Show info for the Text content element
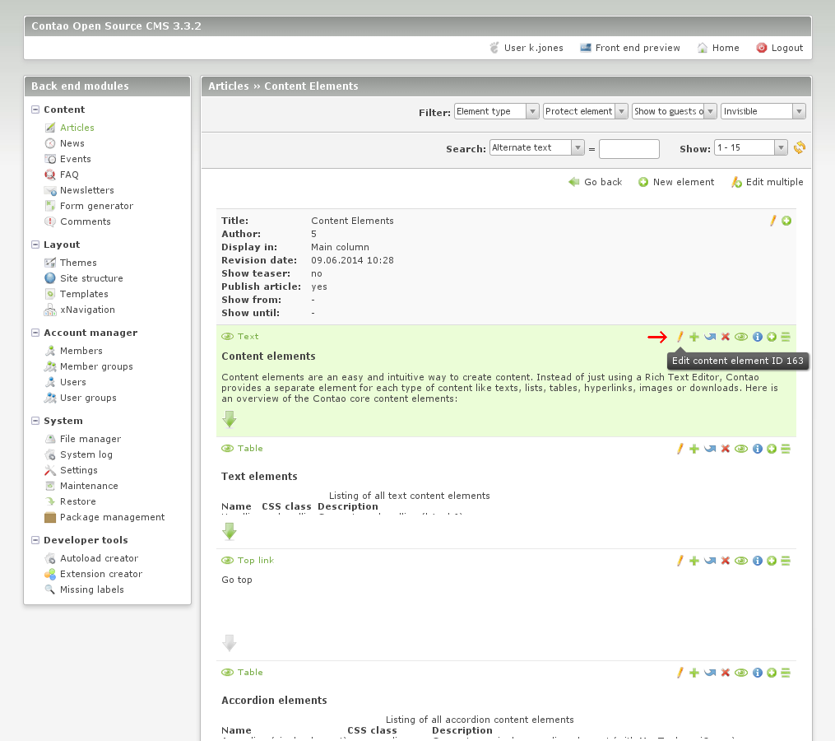Viewport: 835px width, 741px height. tap(757, 337)
